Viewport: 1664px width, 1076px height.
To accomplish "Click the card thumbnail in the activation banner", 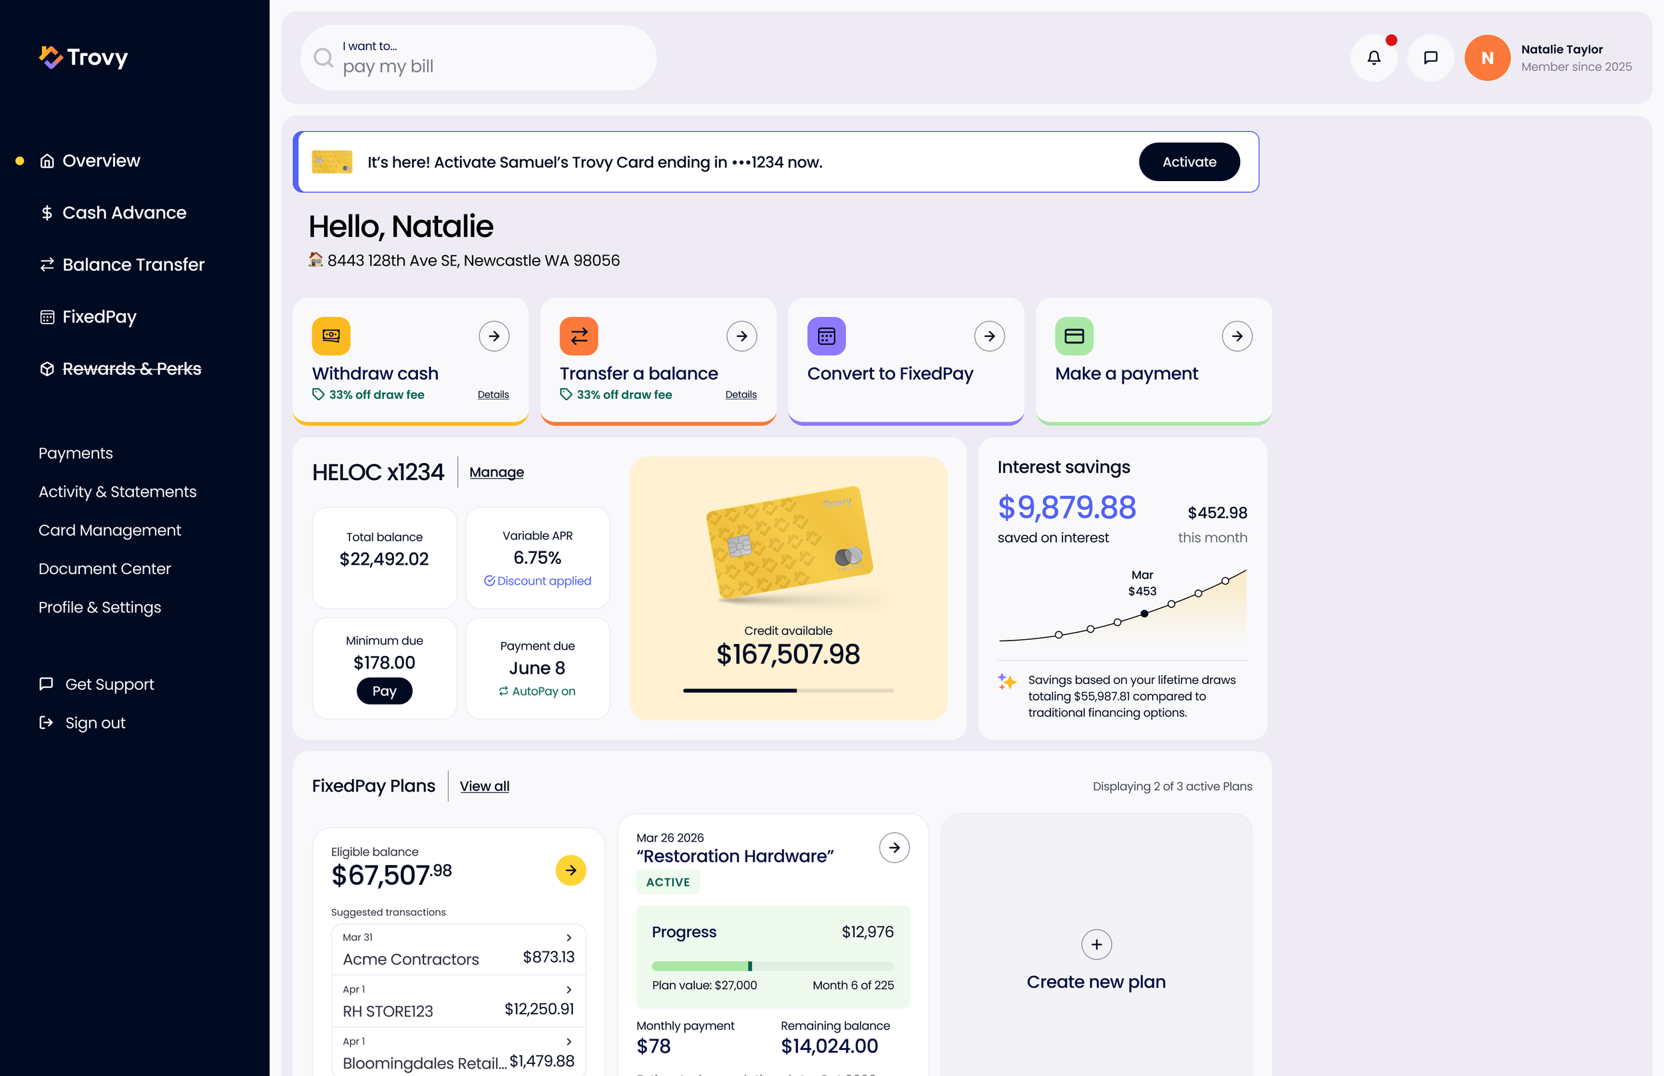I will [332, 162].
